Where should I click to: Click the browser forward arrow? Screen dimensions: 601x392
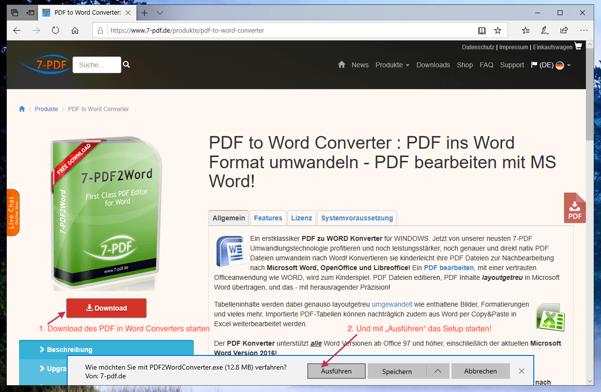pyautogui.click(x=36, y=30)
